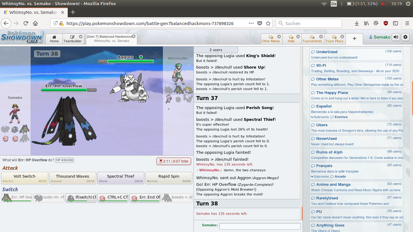This screenshot has width=413, height=232.
Task: Open page actions three-dot menu
Action: coord(251,23)
